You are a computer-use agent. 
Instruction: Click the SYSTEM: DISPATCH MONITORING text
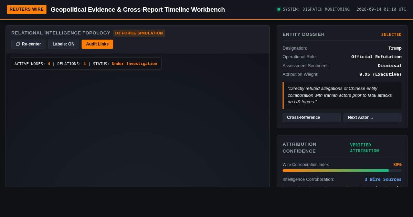(x=316, y=9)
